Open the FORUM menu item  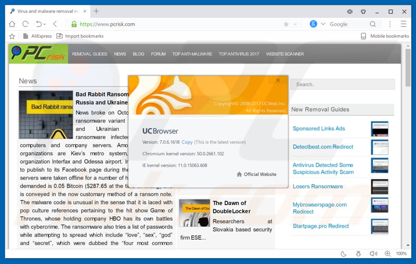(x=159, y=54)
